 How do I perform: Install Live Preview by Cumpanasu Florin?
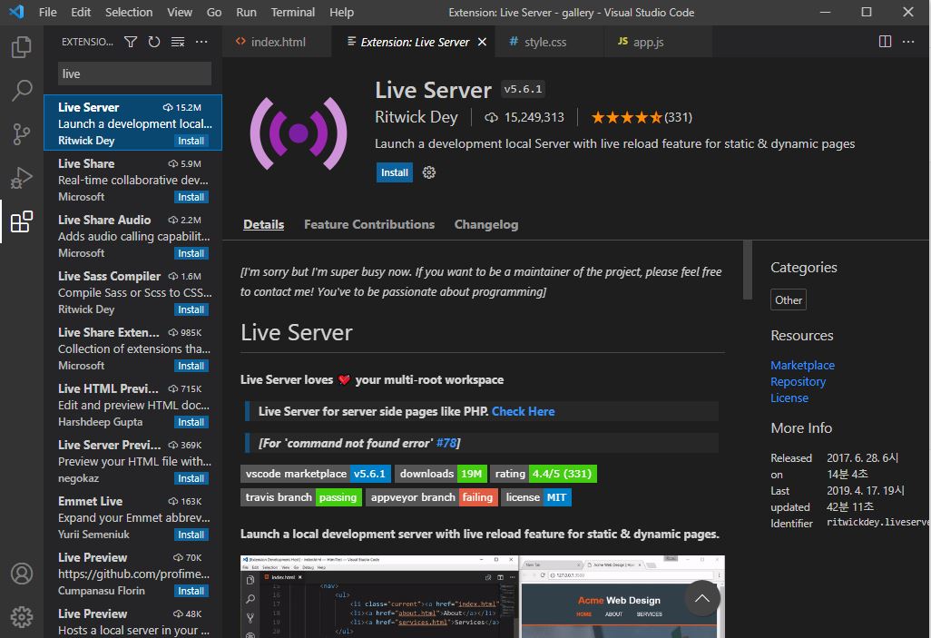[191, 591]
